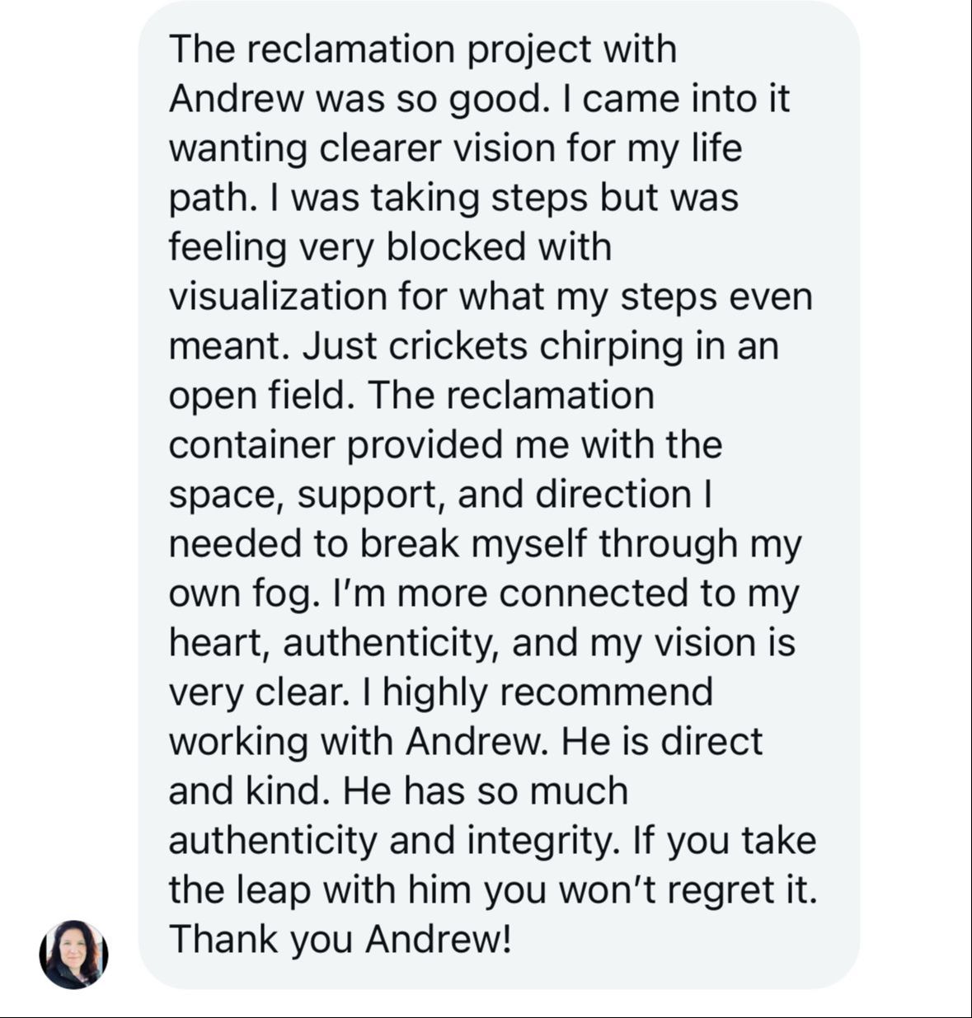The width and height of the screenshot is (972, 1018).
Task: Select the word "visualization" in the message
Action: [278, 298]
